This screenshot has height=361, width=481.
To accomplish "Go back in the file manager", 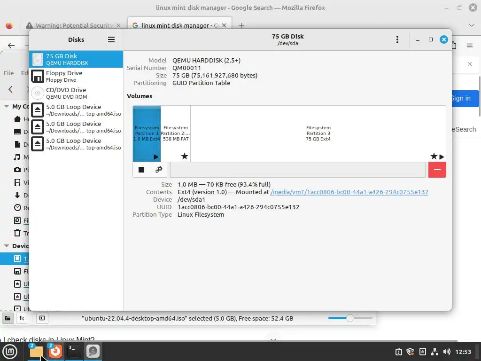I will pyautogui.click(x=11, y=89).
